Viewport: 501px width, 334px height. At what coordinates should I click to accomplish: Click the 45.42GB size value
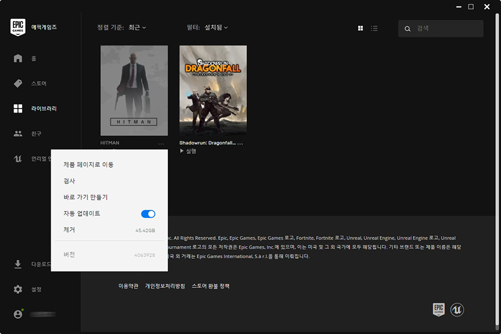pos(145,230)
